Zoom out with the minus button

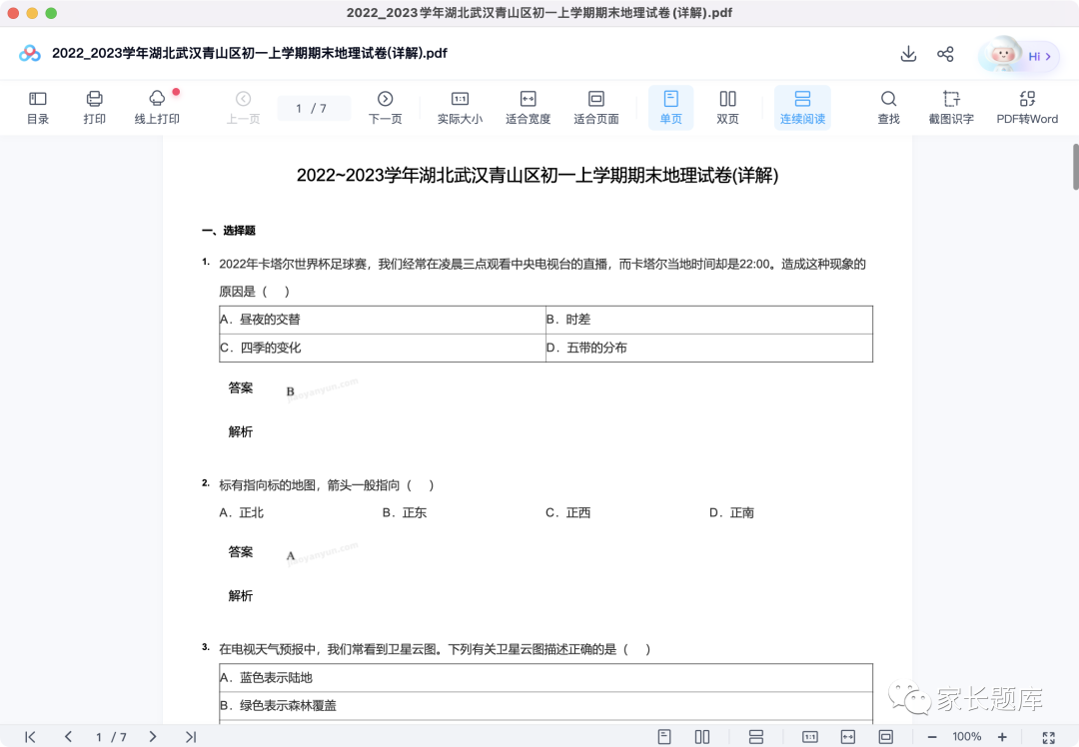(932, 737)
